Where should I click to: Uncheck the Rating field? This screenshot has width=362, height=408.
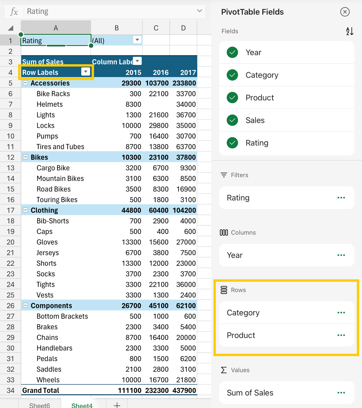[232, 143]
